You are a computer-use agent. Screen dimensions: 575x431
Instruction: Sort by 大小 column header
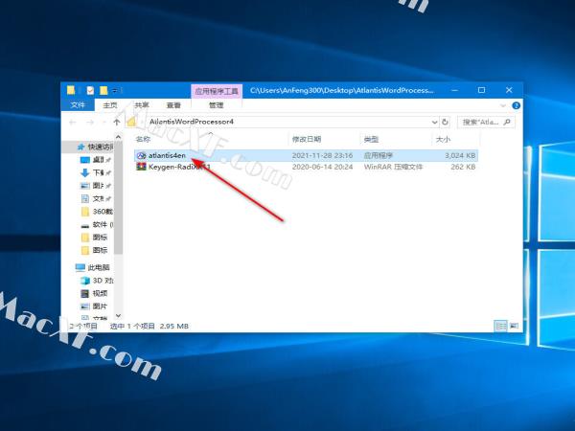tap(443, 139)
